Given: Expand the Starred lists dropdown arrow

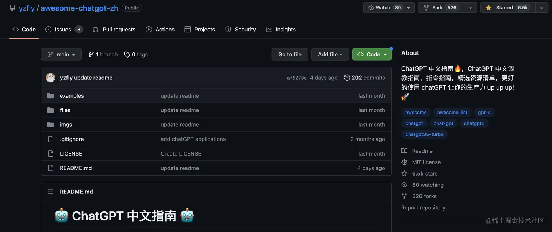Looking at the screenshot, I should click(542, 8).
